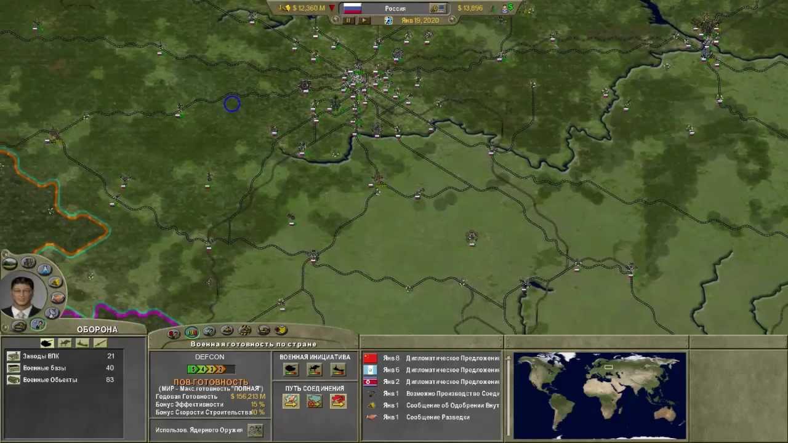Click the right round button on the date bar

452,20
